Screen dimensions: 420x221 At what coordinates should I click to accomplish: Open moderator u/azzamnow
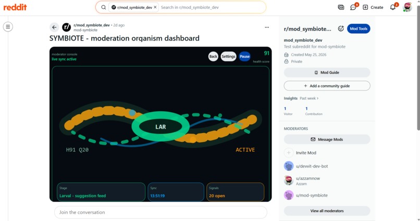coord(308,178)
